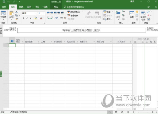Screen dimensions: 158x114
Task: Mark task 50% complete icon
Action: [55, 13]
